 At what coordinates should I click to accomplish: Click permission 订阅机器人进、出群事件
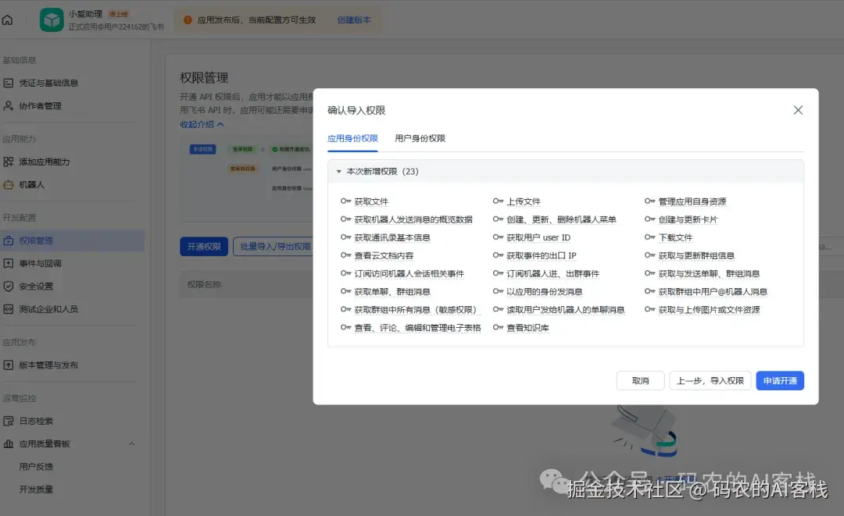point(553,273)
